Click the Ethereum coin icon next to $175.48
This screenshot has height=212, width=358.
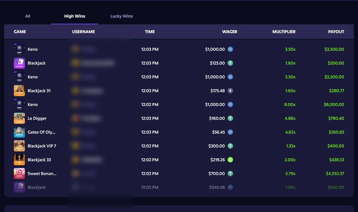(x=230, y=91)
